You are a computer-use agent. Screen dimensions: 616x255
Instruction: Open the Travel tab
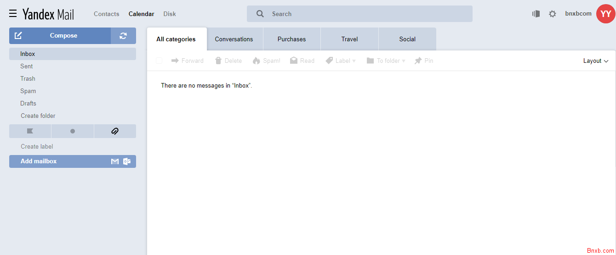coord(350,39)
